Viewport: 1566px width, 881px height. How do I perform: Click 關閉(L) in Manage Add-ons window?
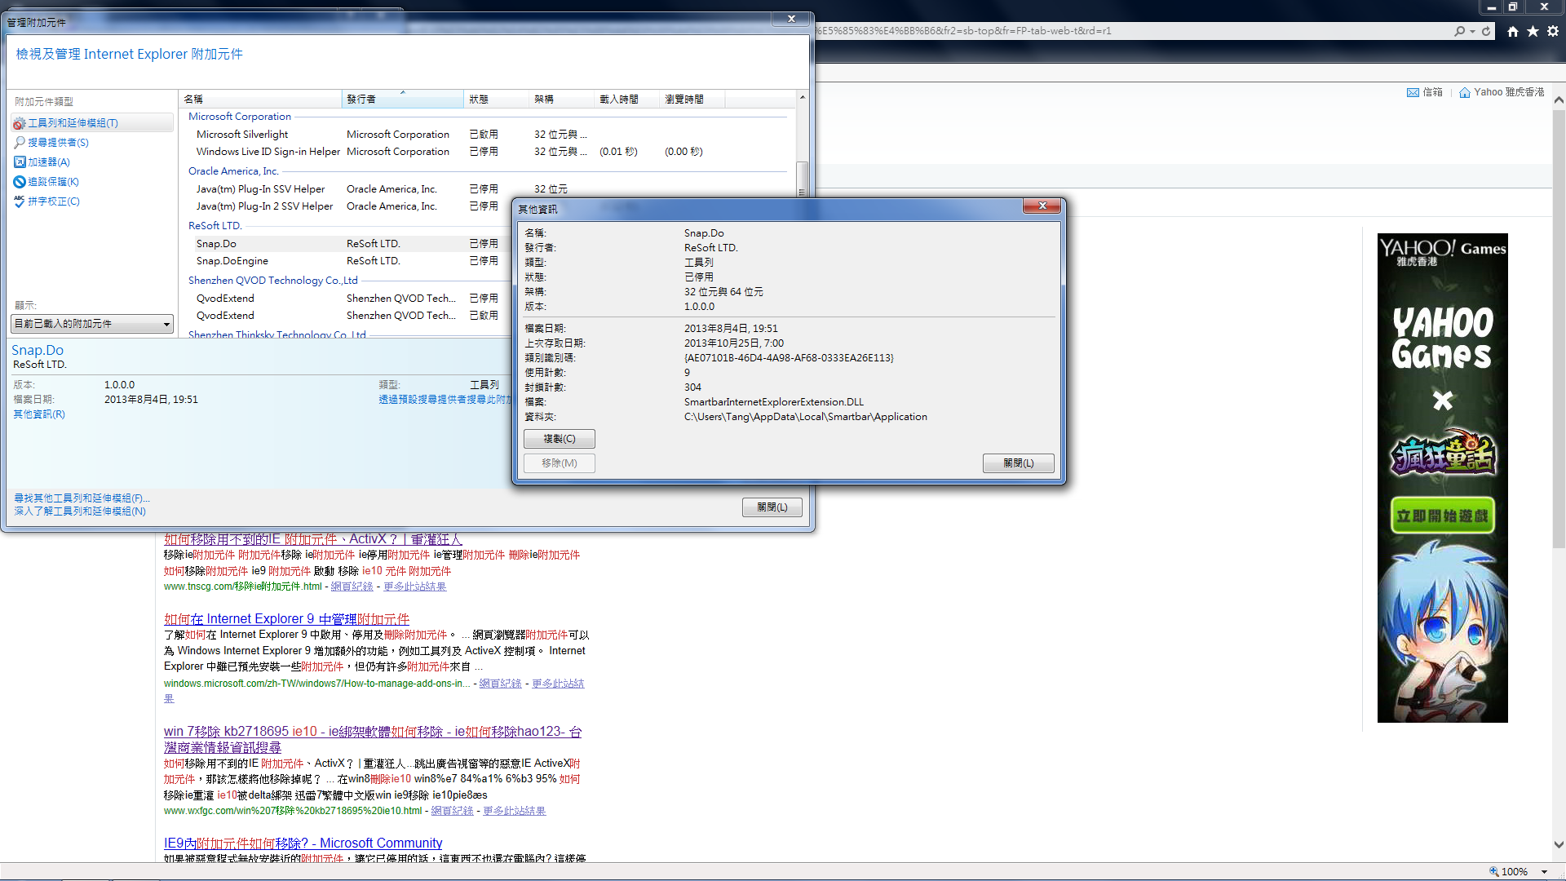(772, 507)
